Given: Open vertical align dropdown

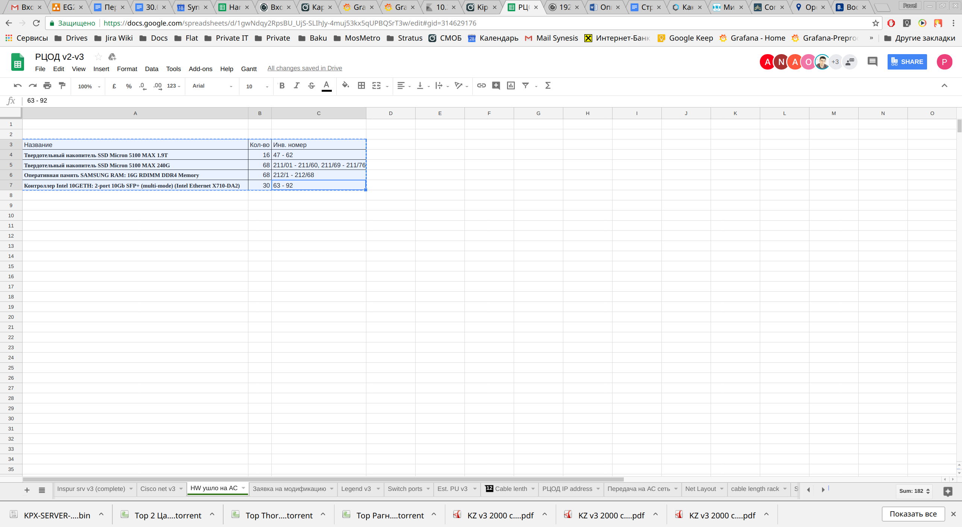Looking at the screenshot, I should pos(423,86).
